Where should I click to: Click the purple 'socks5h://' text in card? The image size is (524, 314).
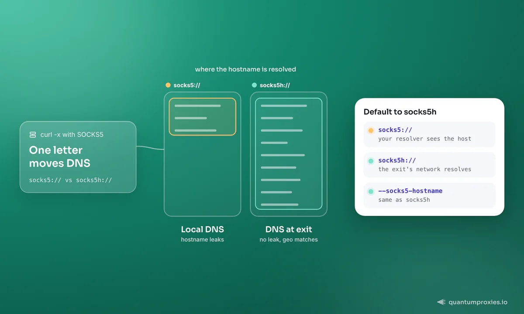pyautogui.click(x=397, y=160)
